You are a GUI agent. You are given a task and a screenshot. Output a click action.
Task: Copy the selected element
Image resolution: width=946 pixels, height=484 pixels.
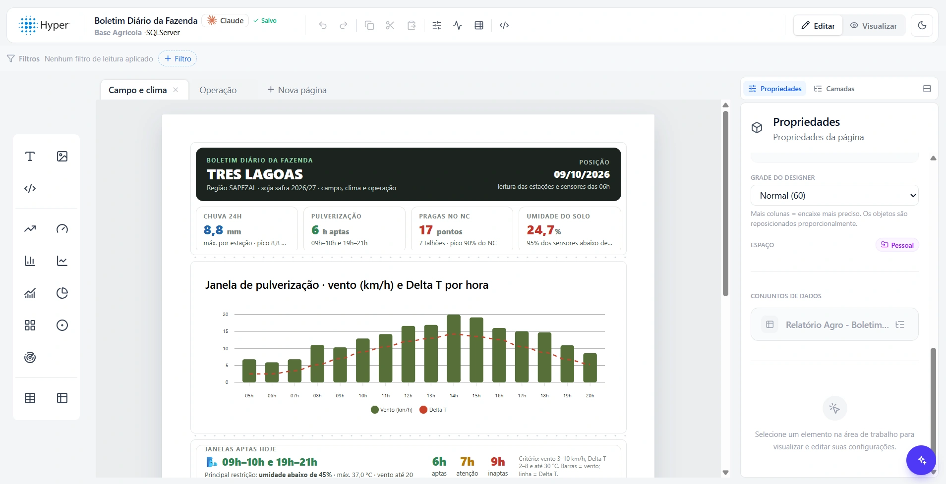[x=369, y=25]
